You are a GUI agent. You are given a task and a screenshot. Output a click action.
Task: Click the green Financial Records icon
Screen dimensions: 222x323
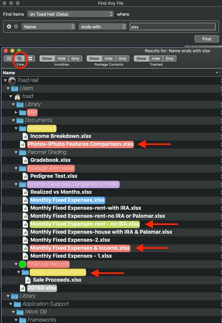tap(22, 264)
